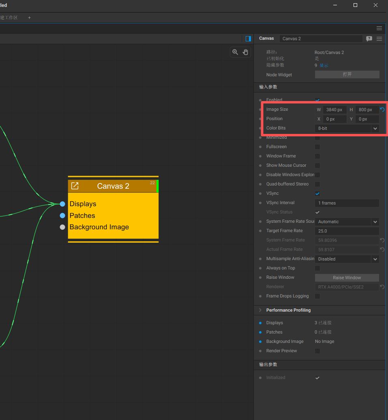The image size is (388, 420).
Task: Check the Always on Top option
Action: point(317,268)
